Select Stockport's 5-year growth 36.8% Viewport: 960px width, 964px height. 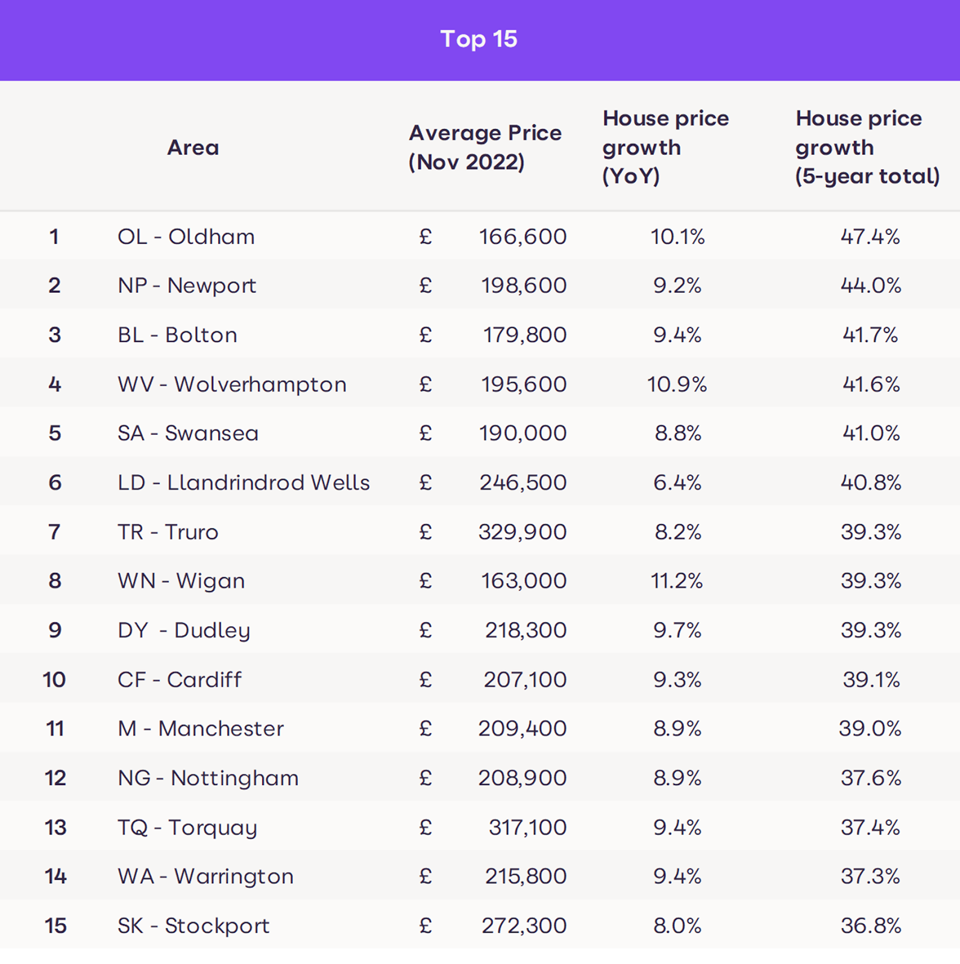click(x=871, y=926)
